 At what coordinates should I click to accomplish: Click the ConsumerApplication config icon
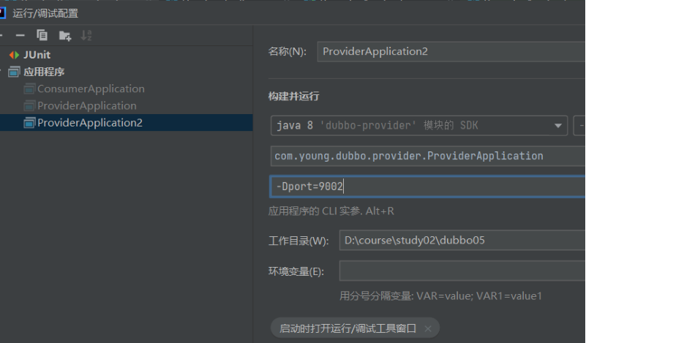point(29,88)
